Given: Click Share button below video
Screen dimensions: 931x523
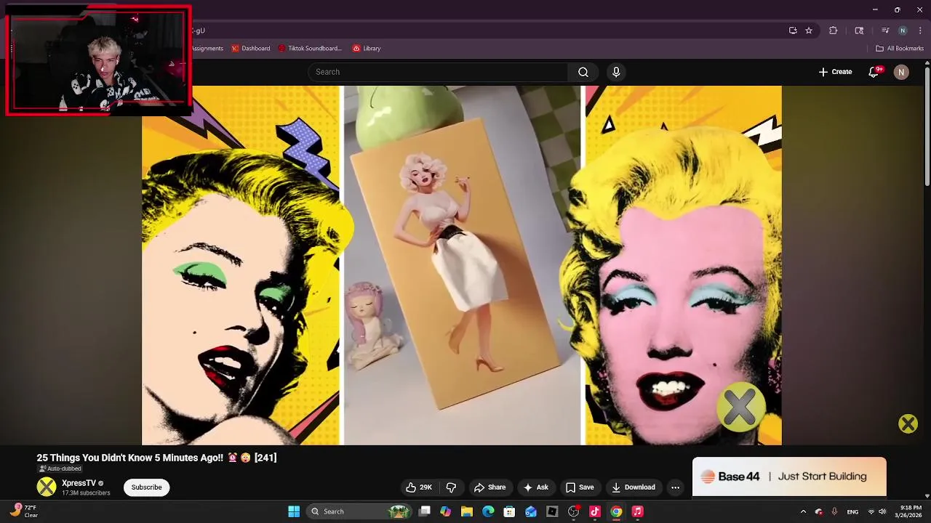Looking at the screenshot, I should 490,487.
